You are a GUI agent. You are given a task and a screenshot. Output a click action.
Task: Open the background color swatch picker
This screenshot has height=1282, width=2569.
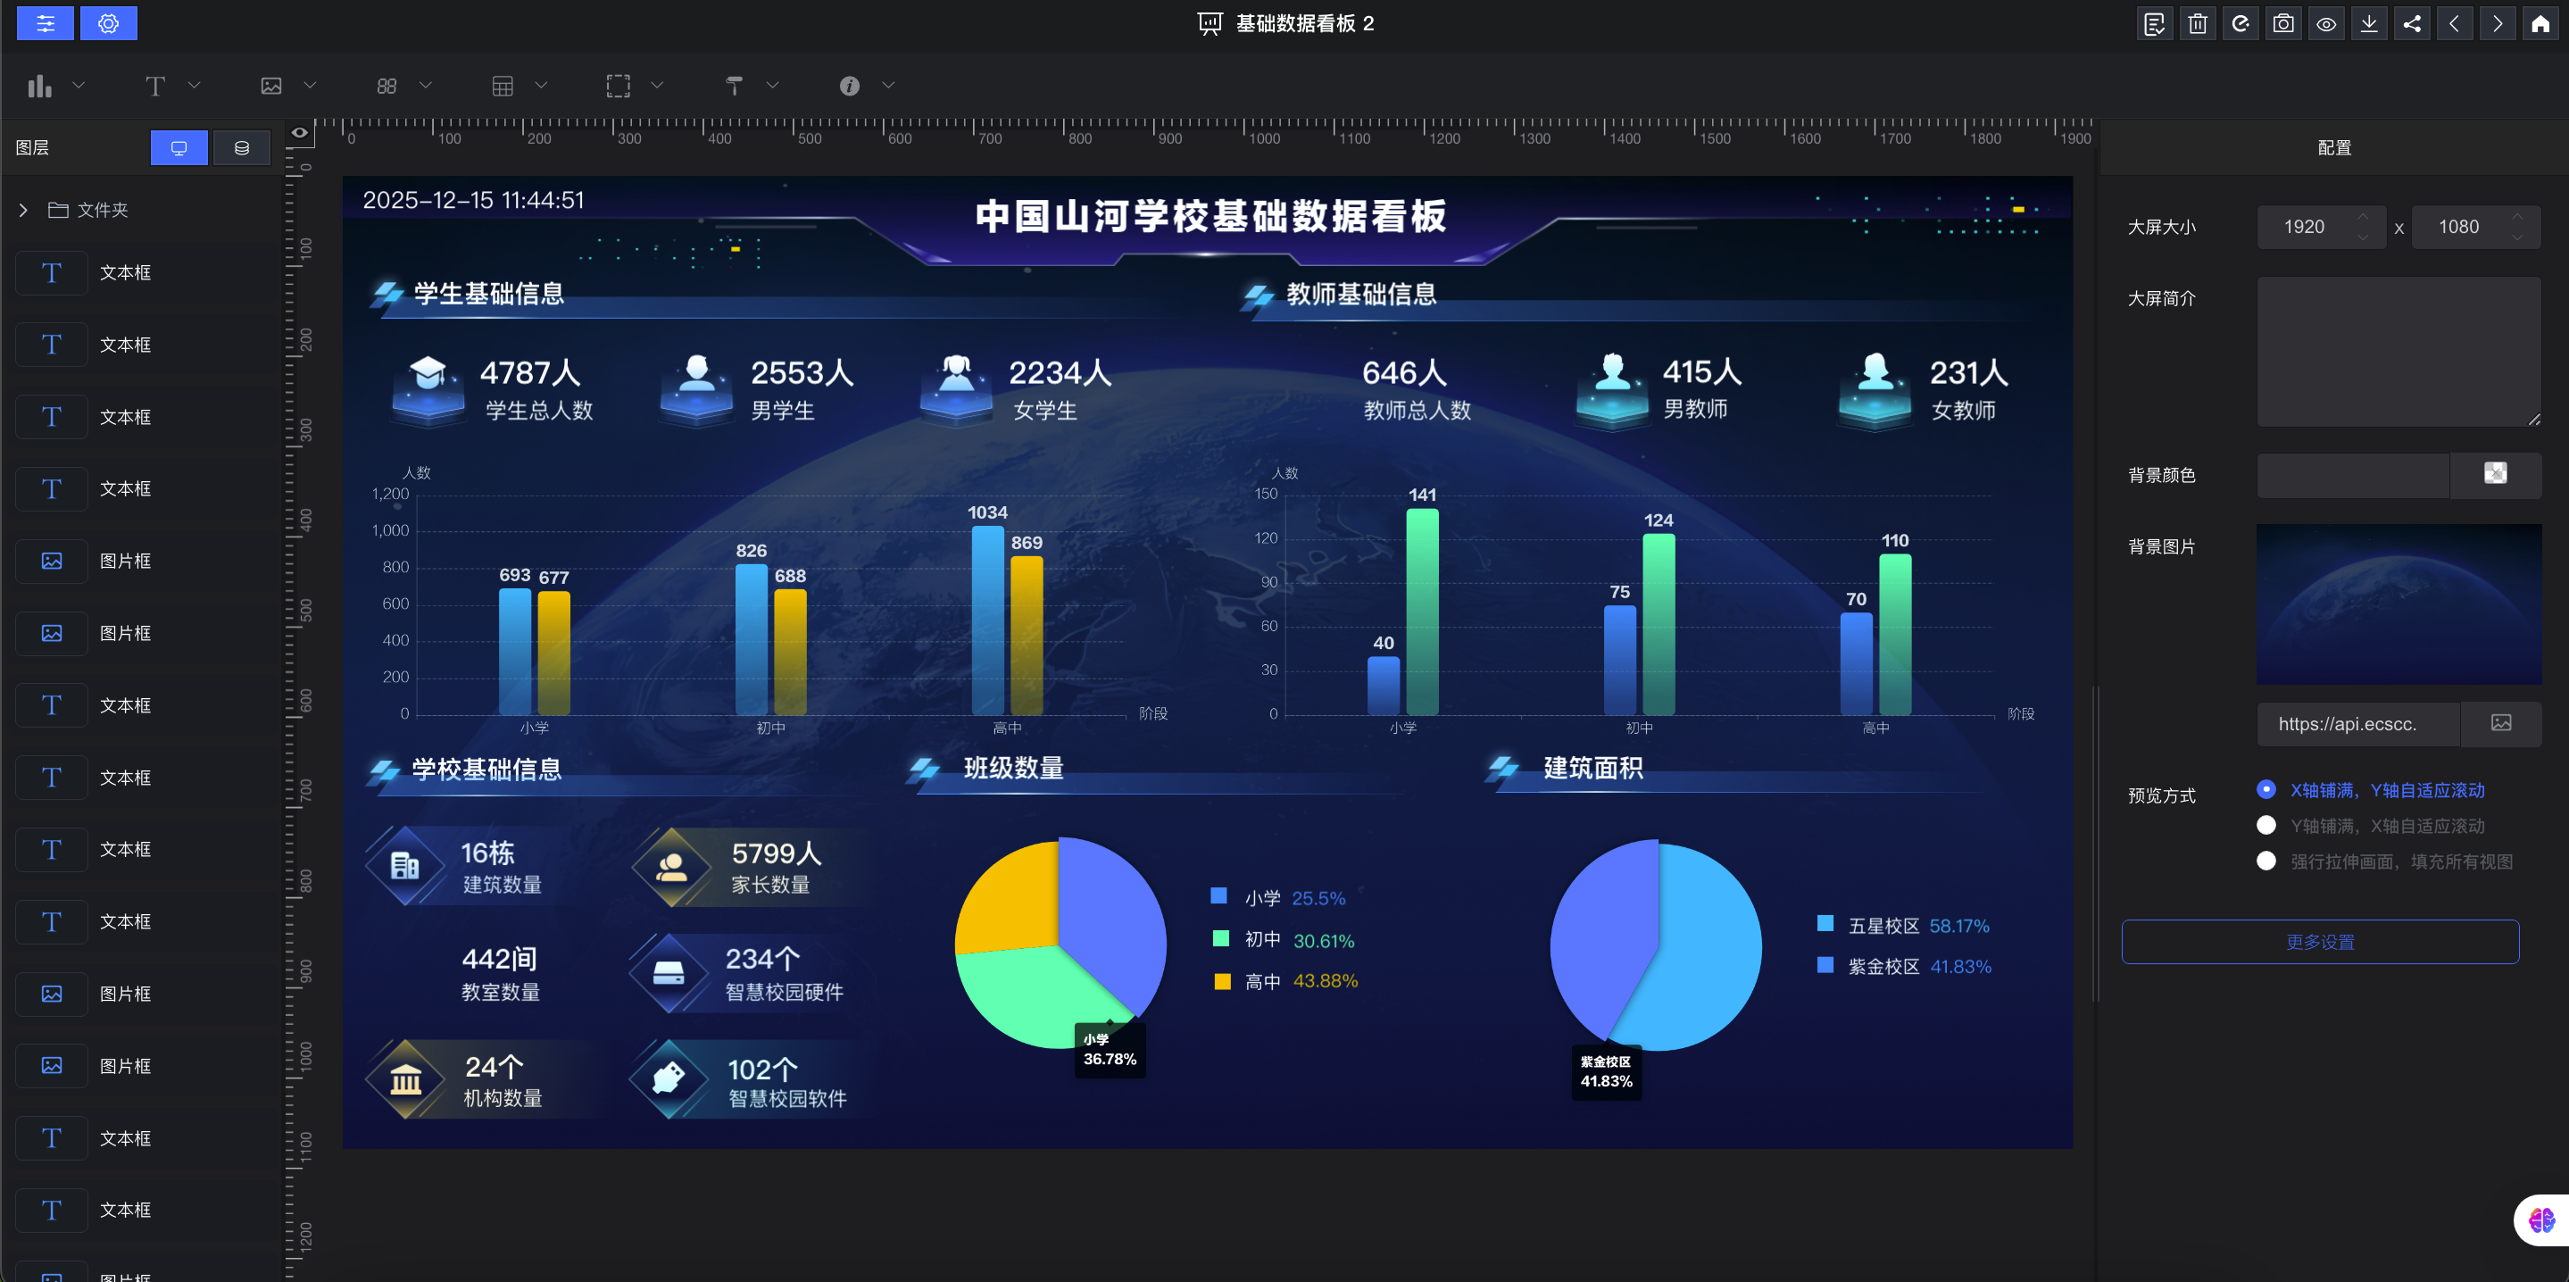click(2494, 474)
